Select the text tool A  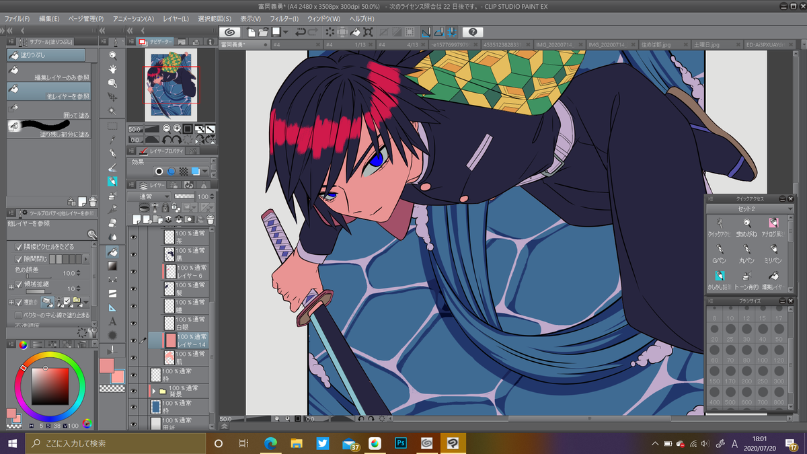112,321
